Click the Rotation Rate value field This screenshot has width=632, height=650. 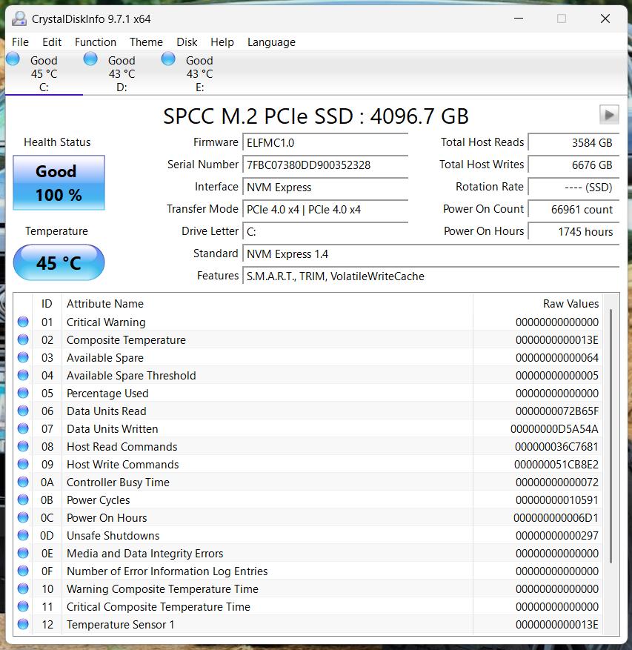[x=574, y=188]
